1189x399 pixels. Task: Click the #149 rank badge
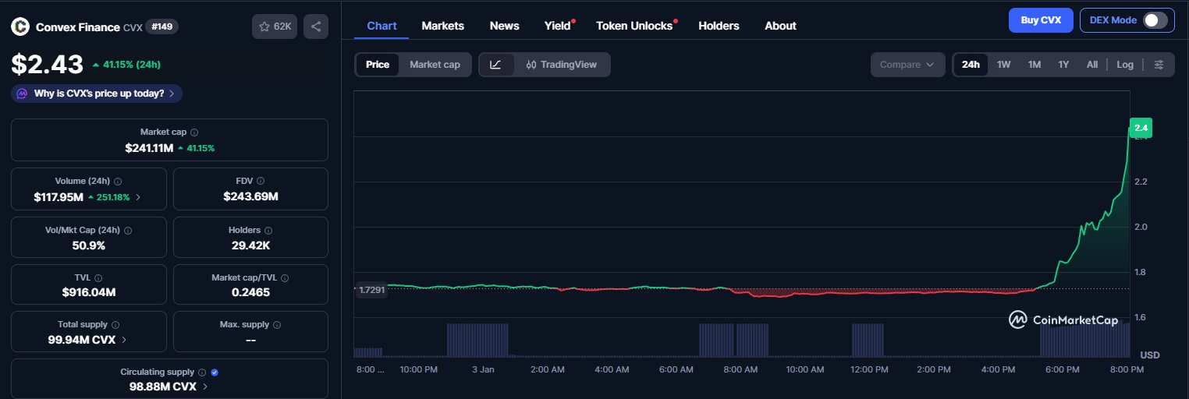click(163, 26)
